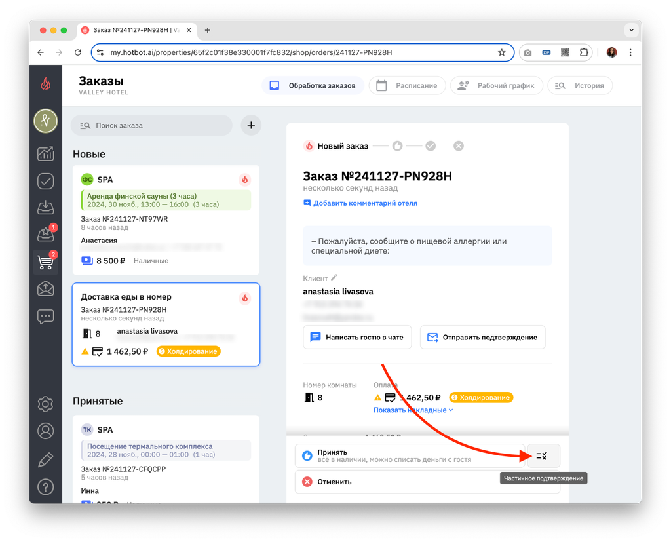
Task: Open the Chrome profile avatar
Action: (x=612, y=52)
